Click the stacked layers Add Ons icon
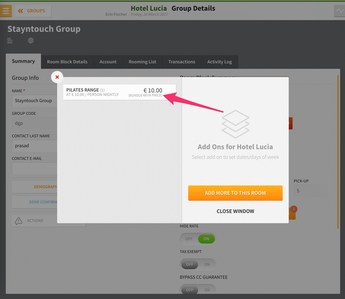The height and width of the screenshot is (299, 345). 235,124
